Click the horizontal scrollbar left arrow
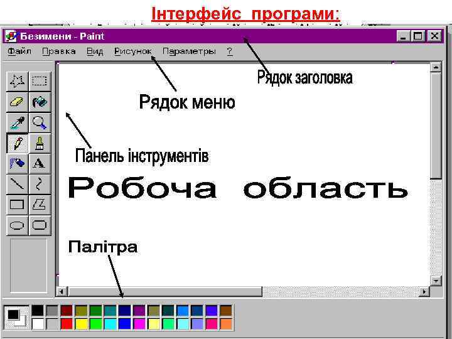 62,291
